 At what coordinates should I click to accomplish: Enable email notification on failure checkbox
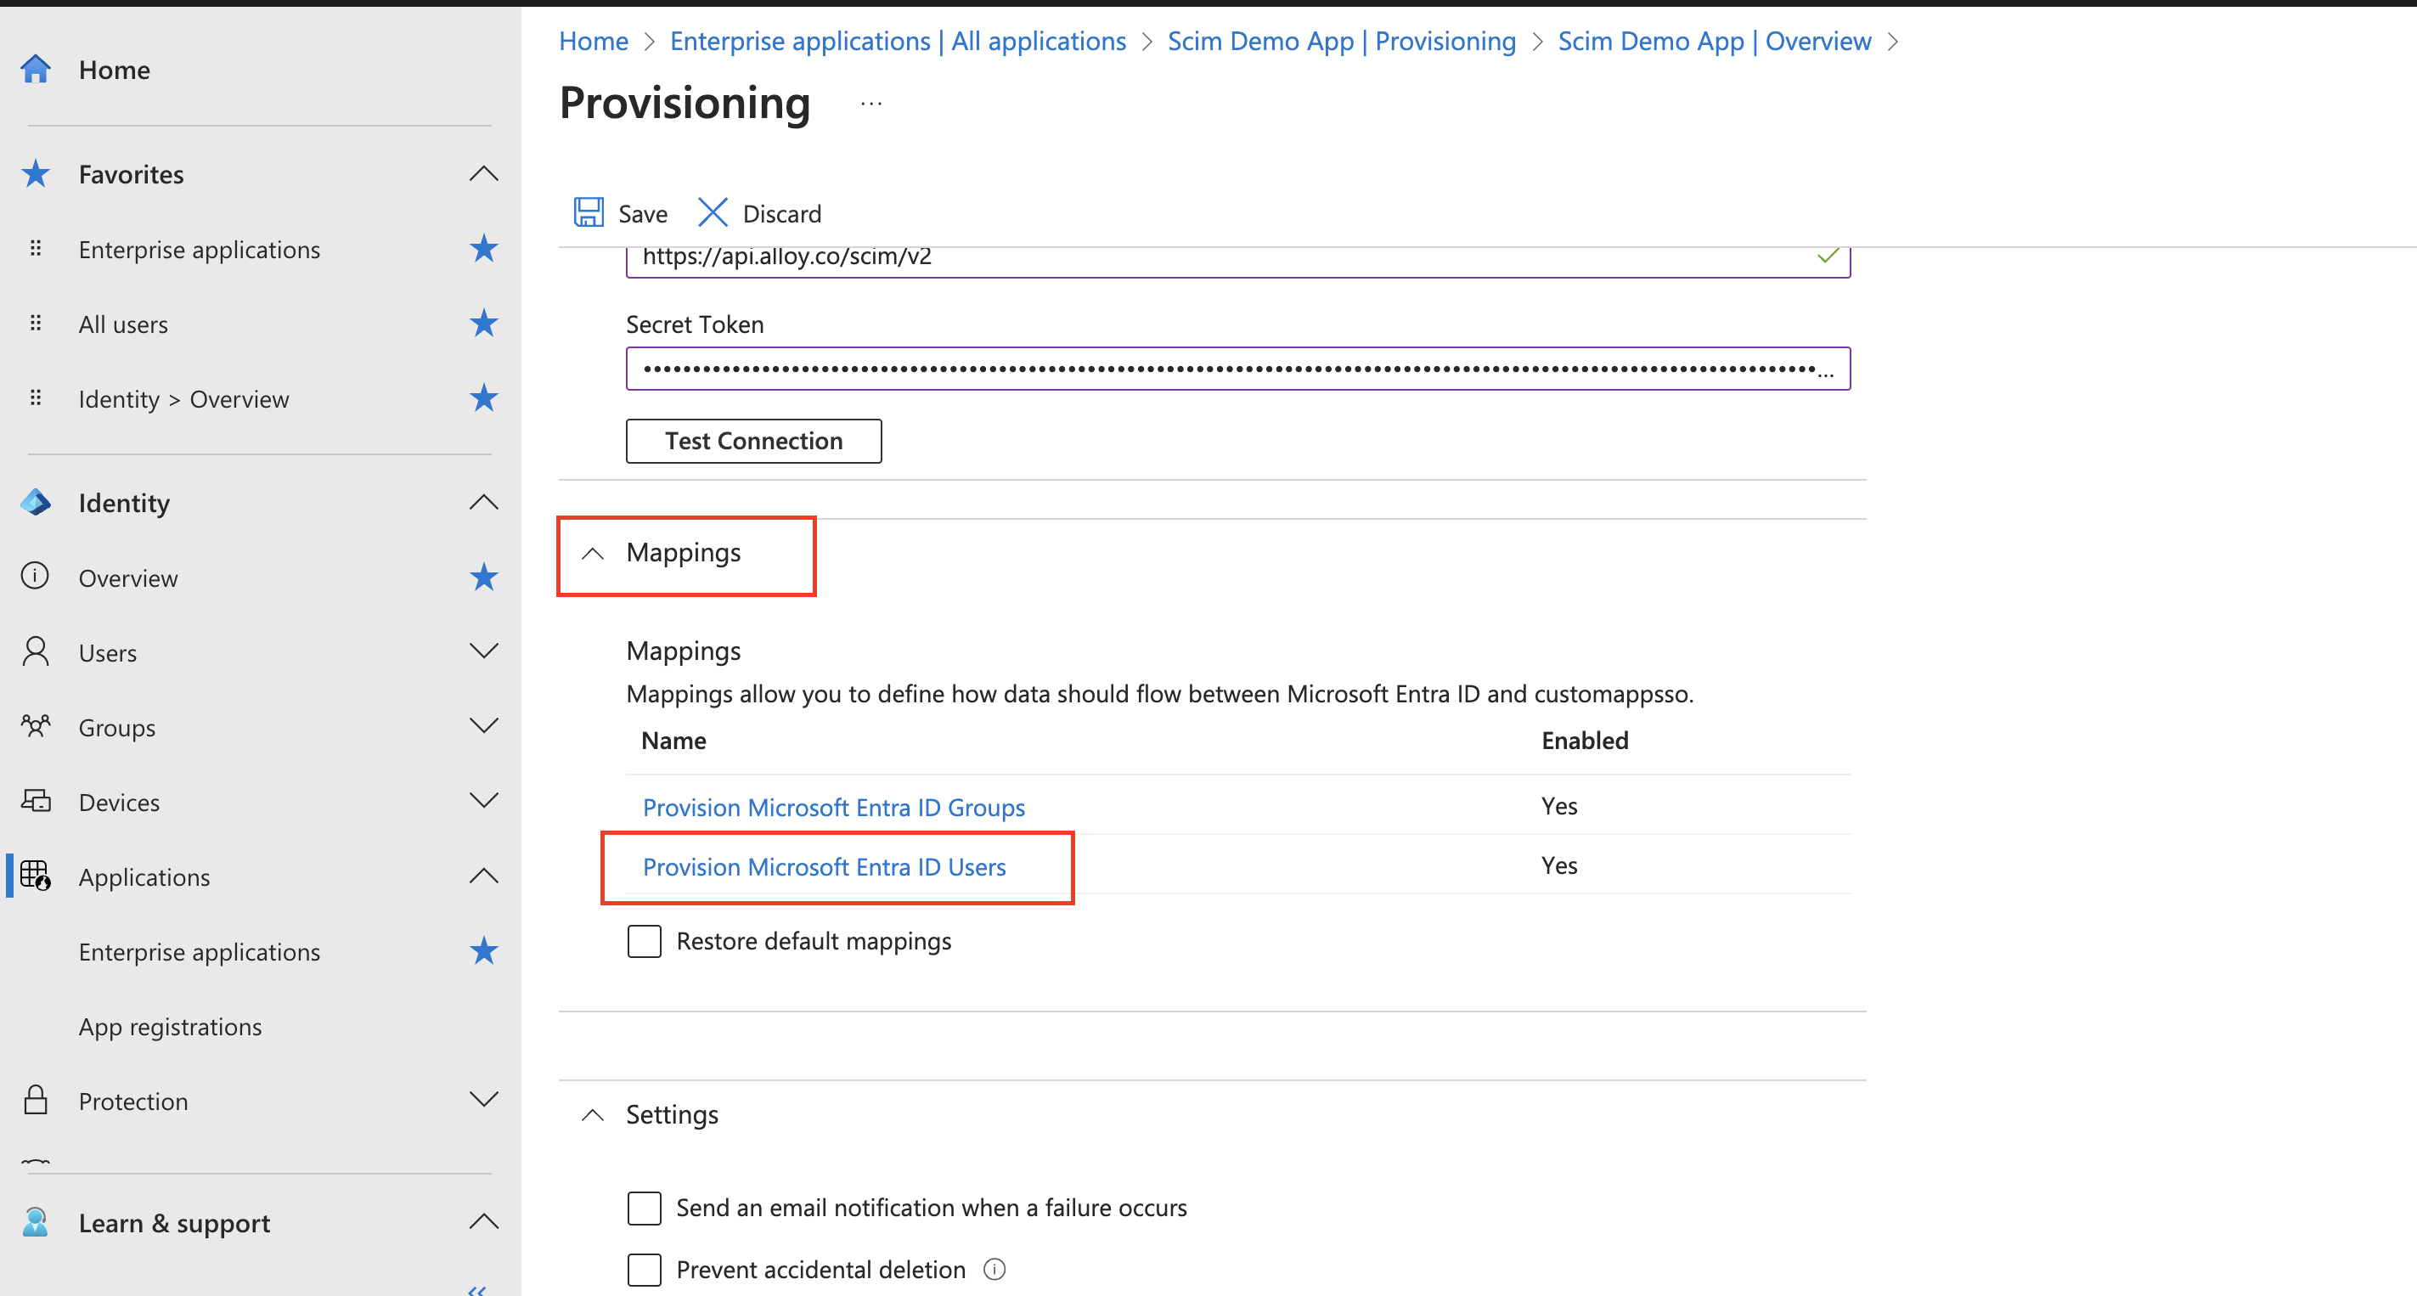click(645, 1208)
